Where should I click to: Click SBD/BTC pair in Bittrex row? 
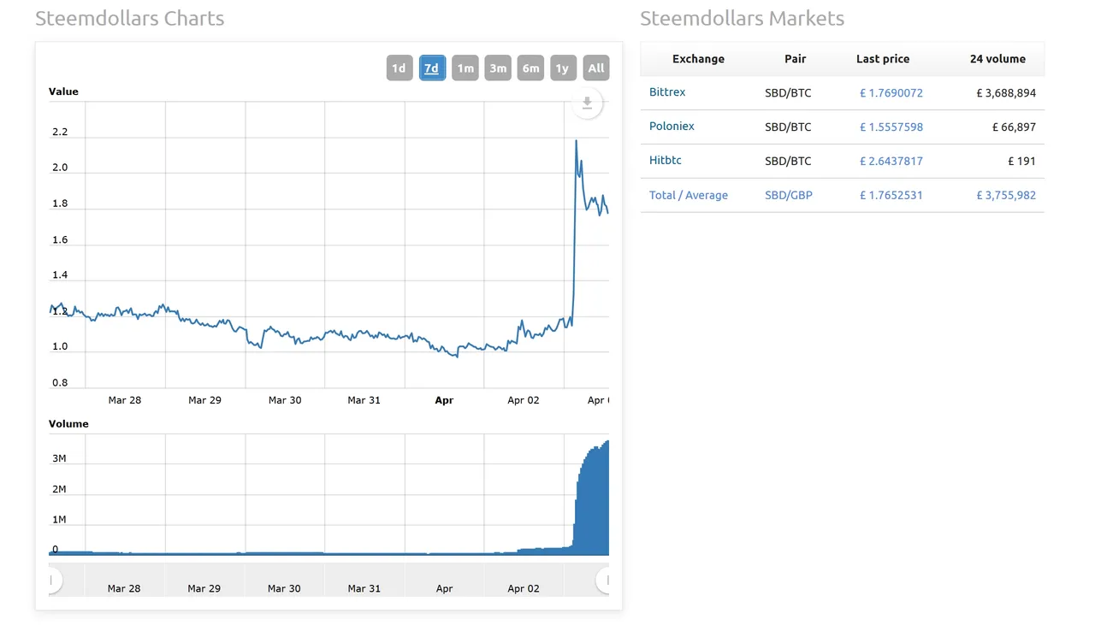788,92
